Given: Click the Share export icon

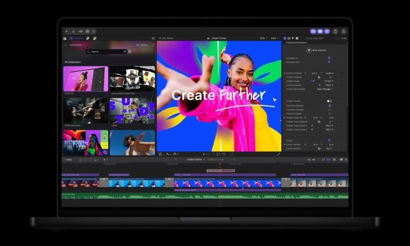Looking at the screenshot, I should pos(343,32).
